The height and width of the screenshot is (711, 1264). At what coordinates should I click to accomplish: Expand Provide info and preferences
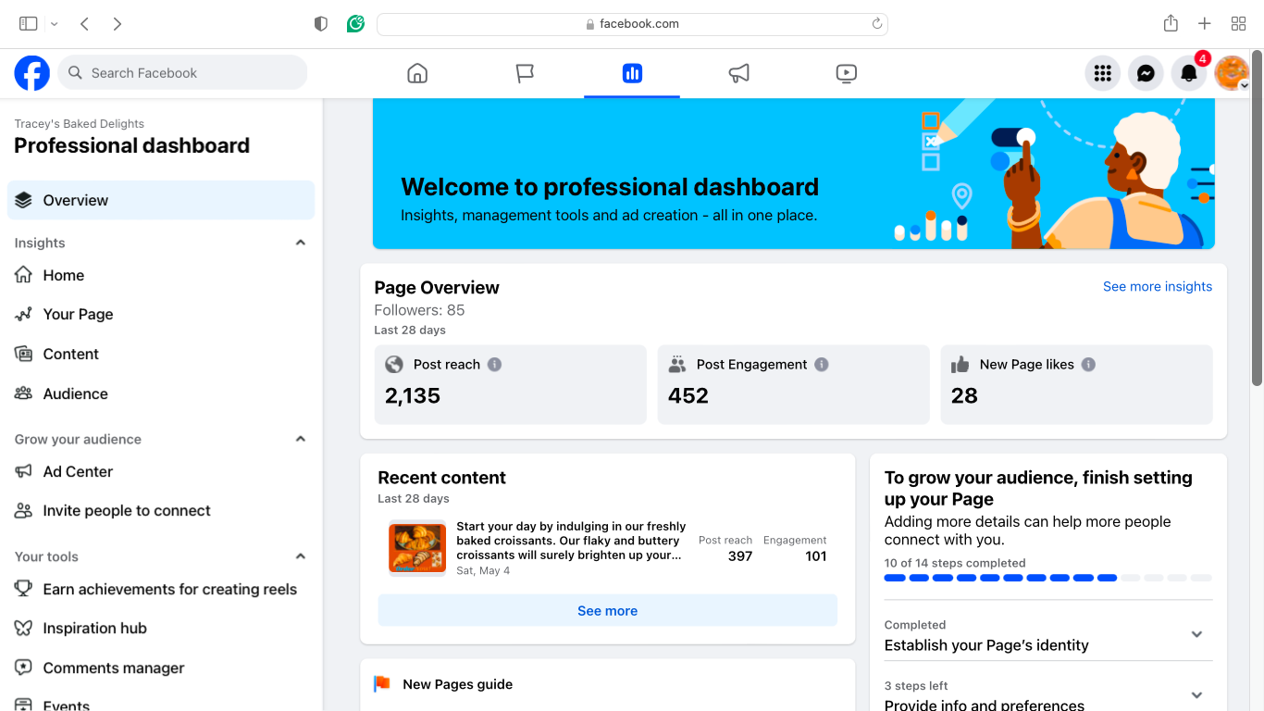pos(1196,694)
